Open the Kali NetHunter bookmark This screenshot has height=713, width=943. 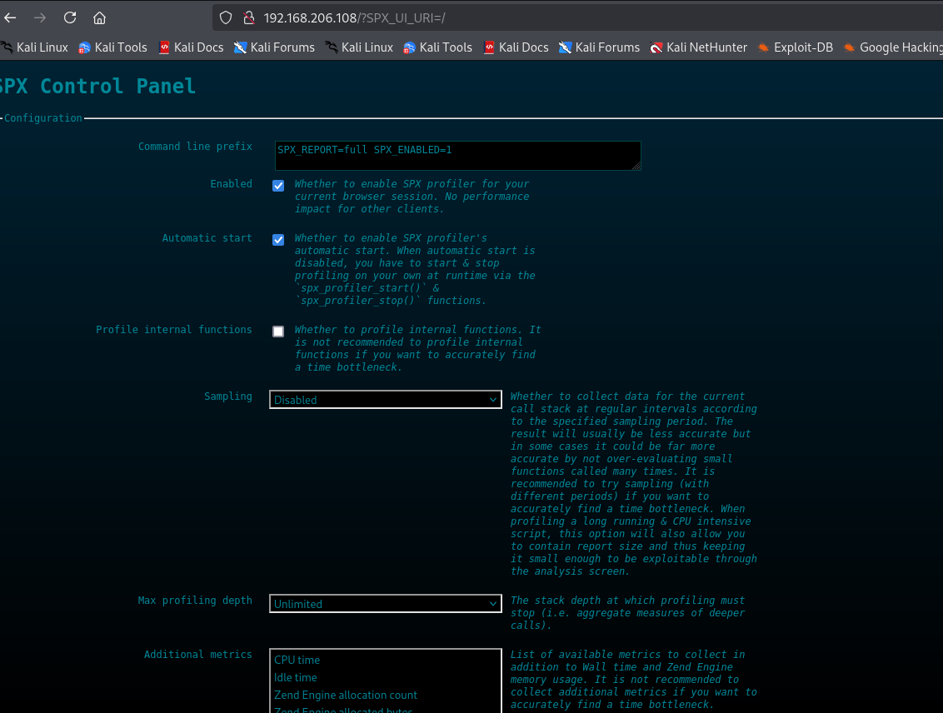[x=698, y=47]
